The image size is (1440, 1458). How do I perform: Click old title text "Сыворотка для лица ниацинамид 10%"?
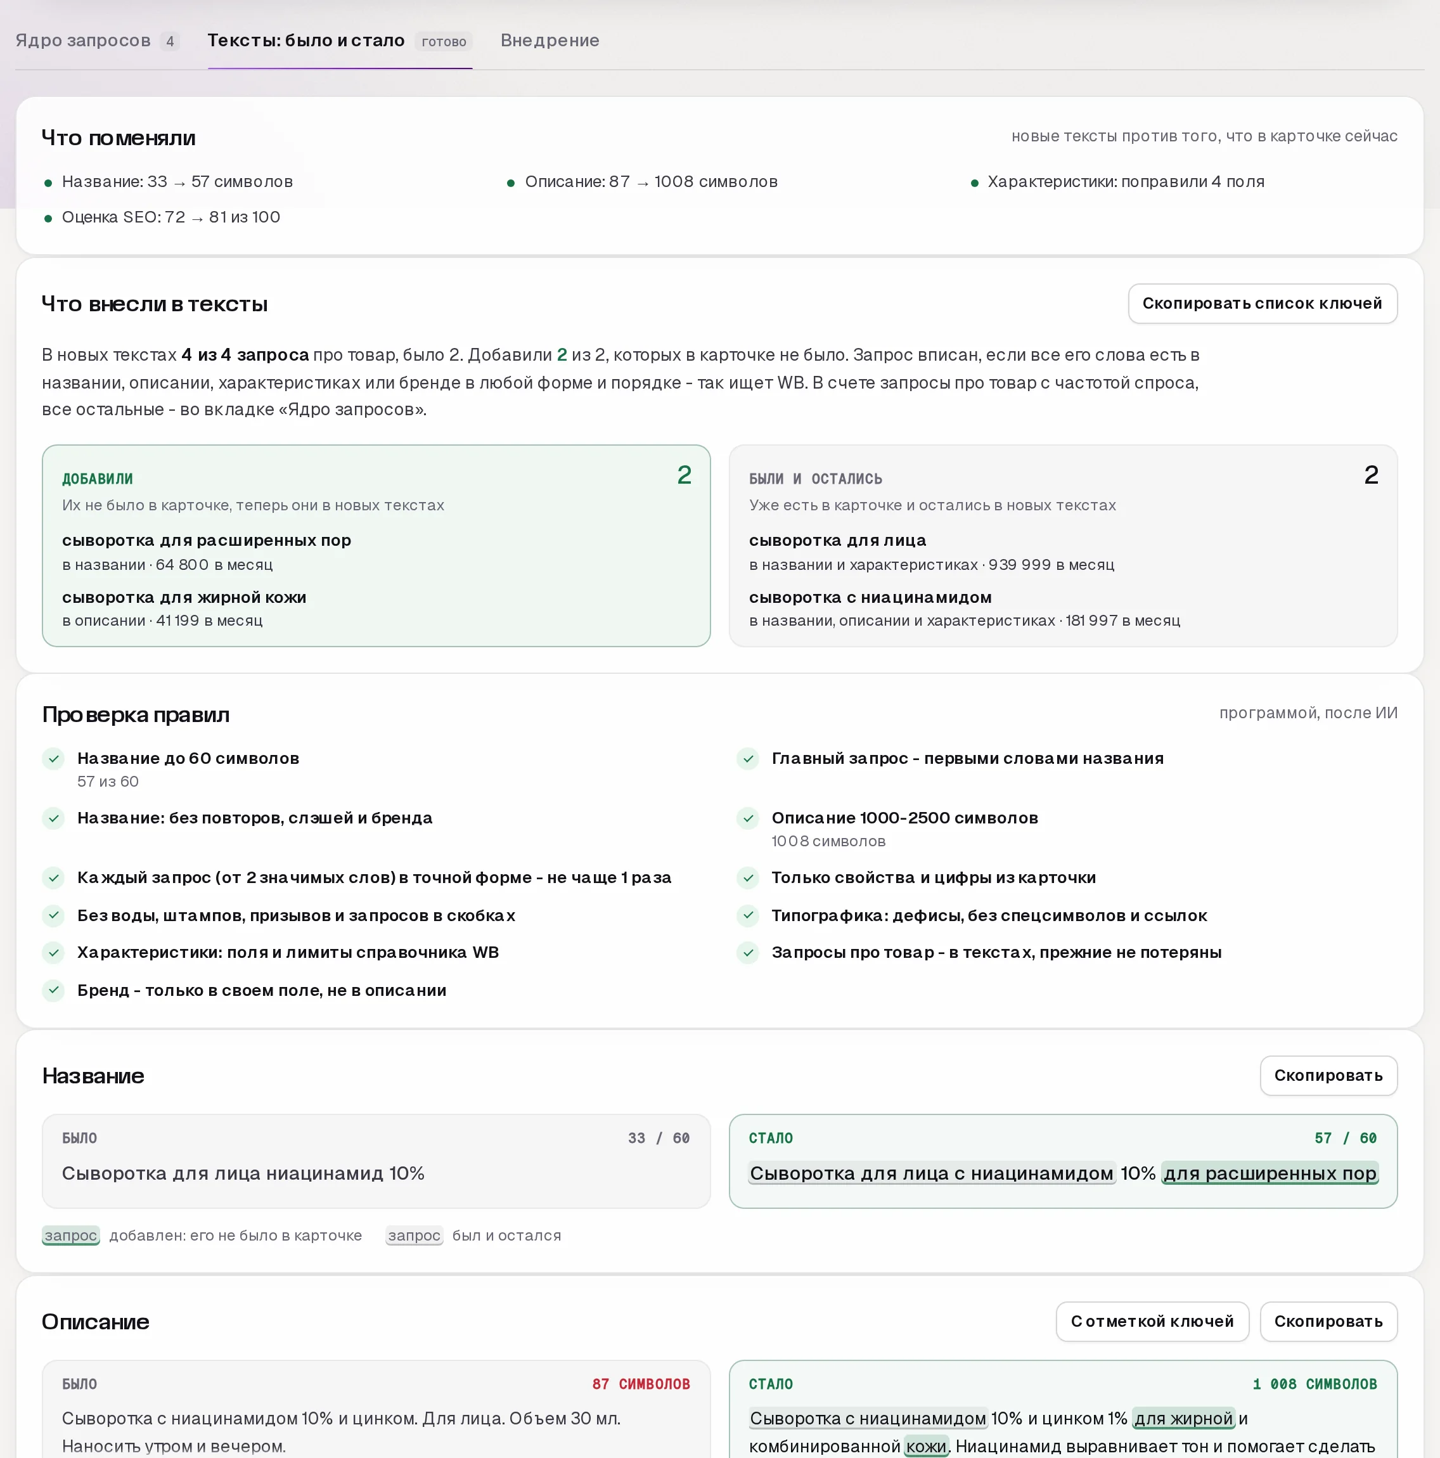243,1173
